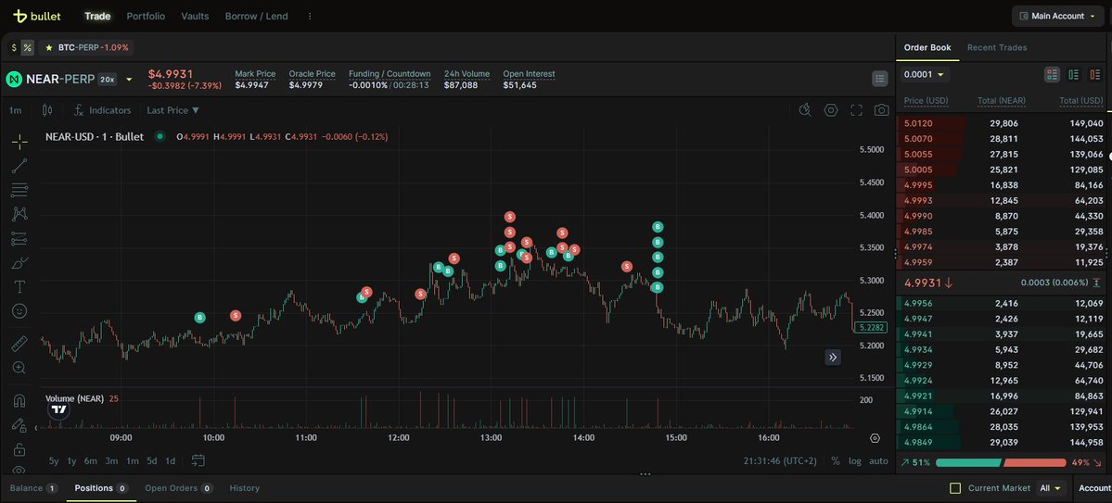This screenshot has width=1112, height=503.
Task: Activate the zoom in tool
Action: [19, 368]
